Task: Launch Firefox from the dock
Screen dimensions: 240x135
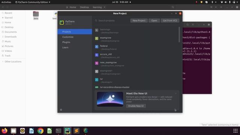Action: [4, 131]
